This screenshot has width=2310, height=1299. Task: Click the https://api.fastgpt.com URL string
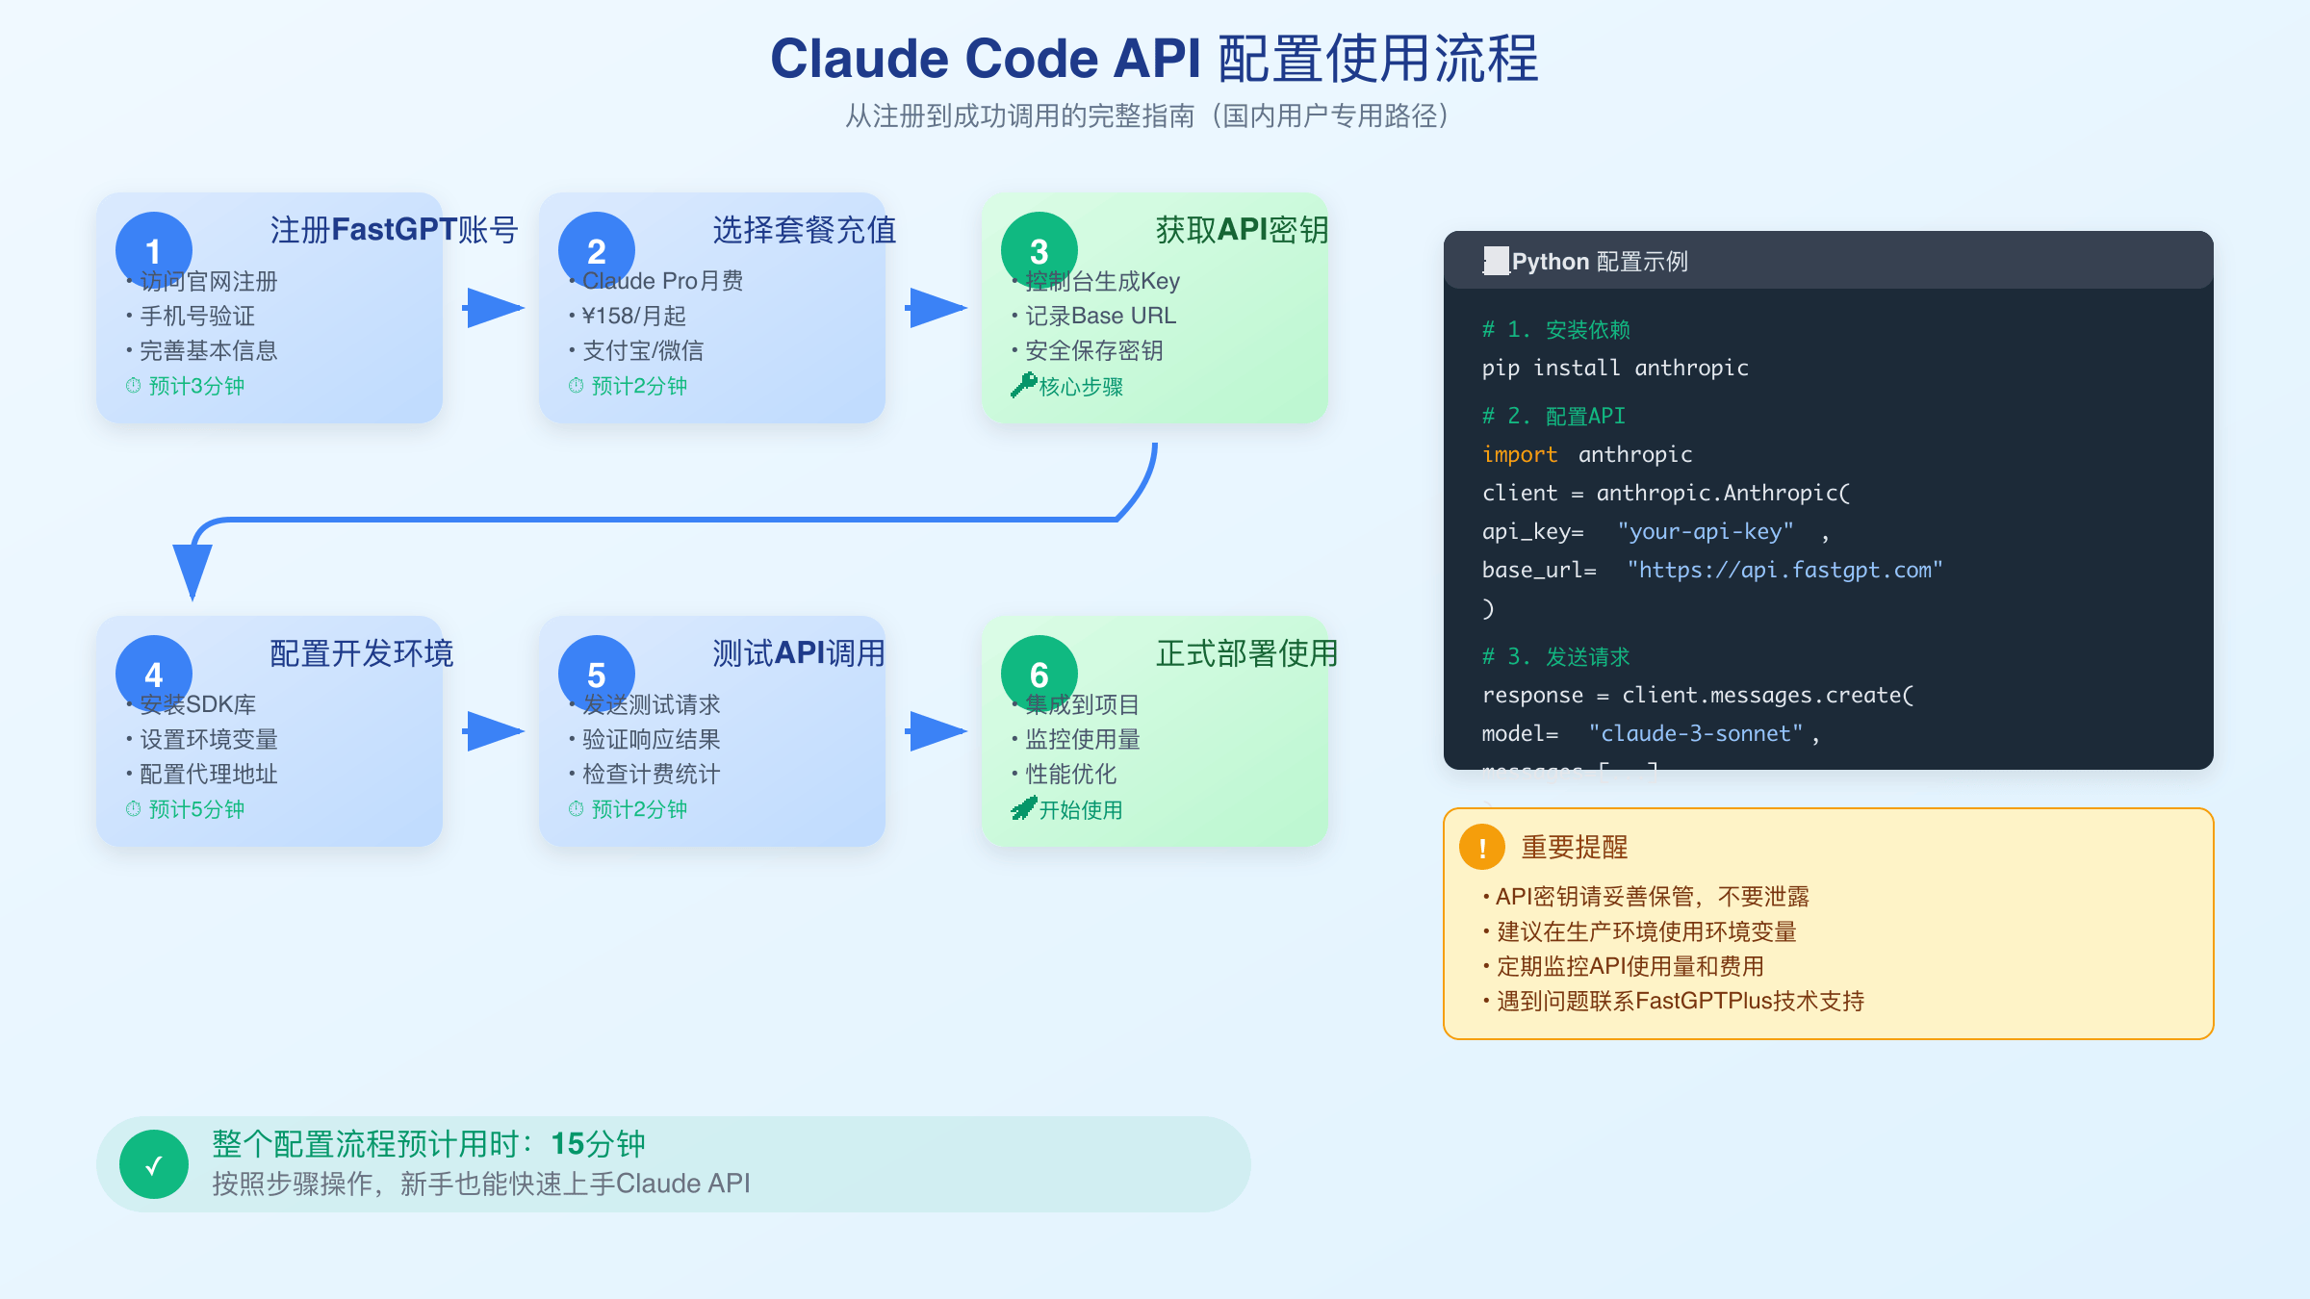(1785, 570)
